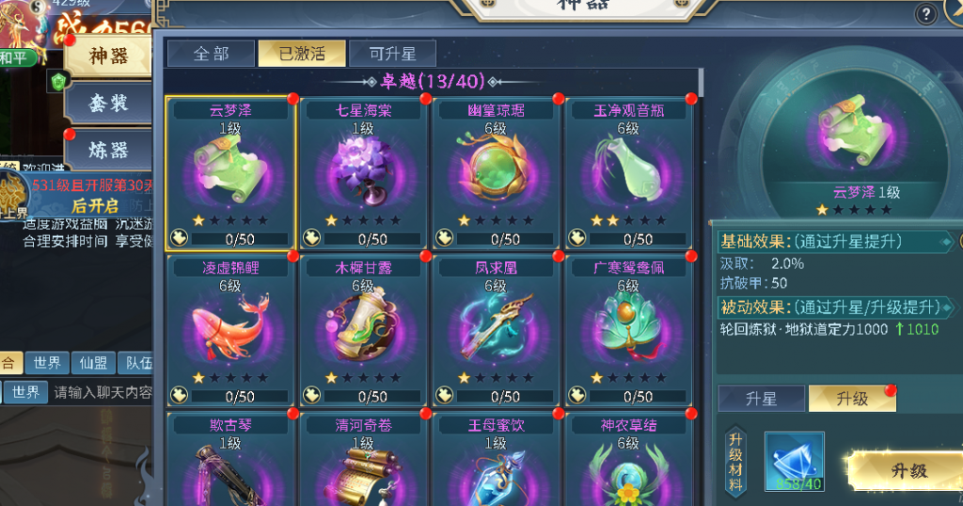
Task: Click the blue crystal upgrade material icon
Action: coord(794,461)
